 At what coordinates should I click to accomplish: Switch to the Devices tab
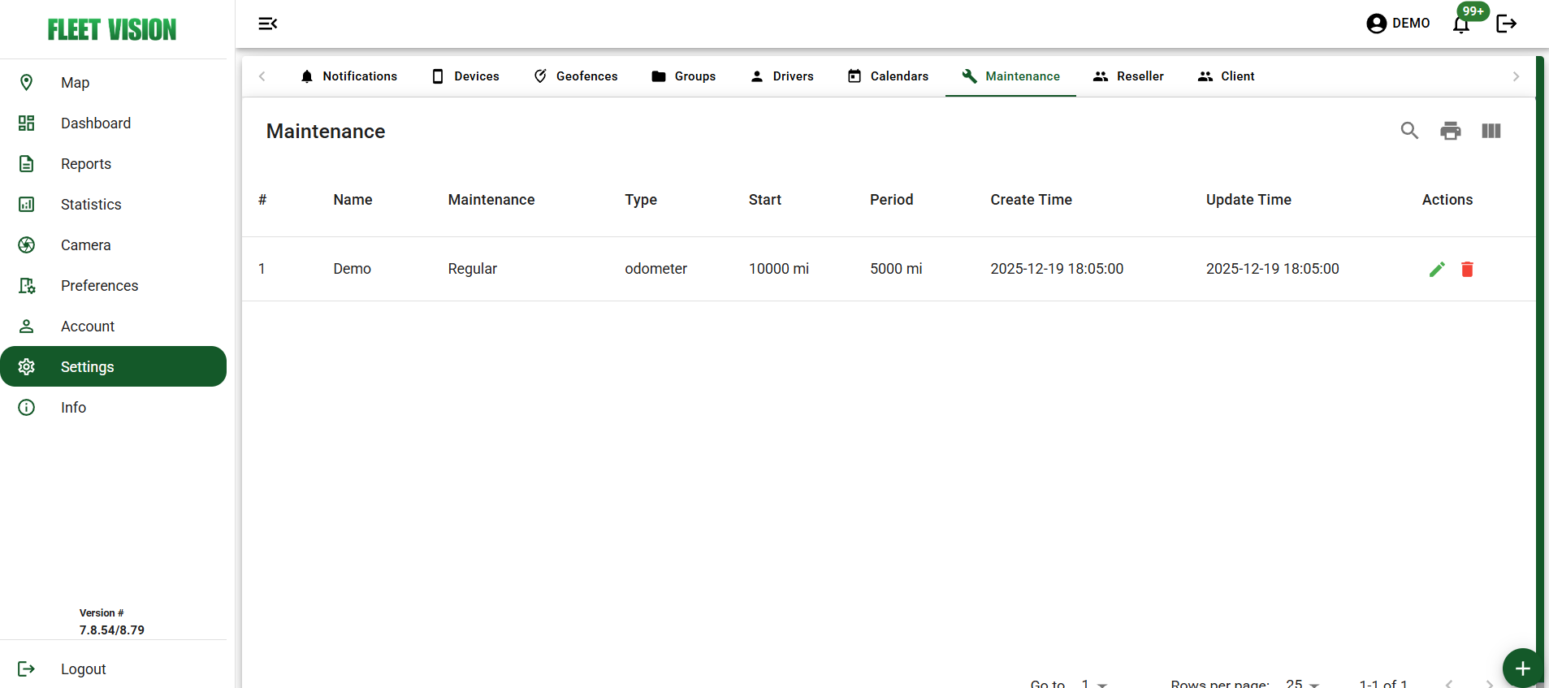pos(465,76)
